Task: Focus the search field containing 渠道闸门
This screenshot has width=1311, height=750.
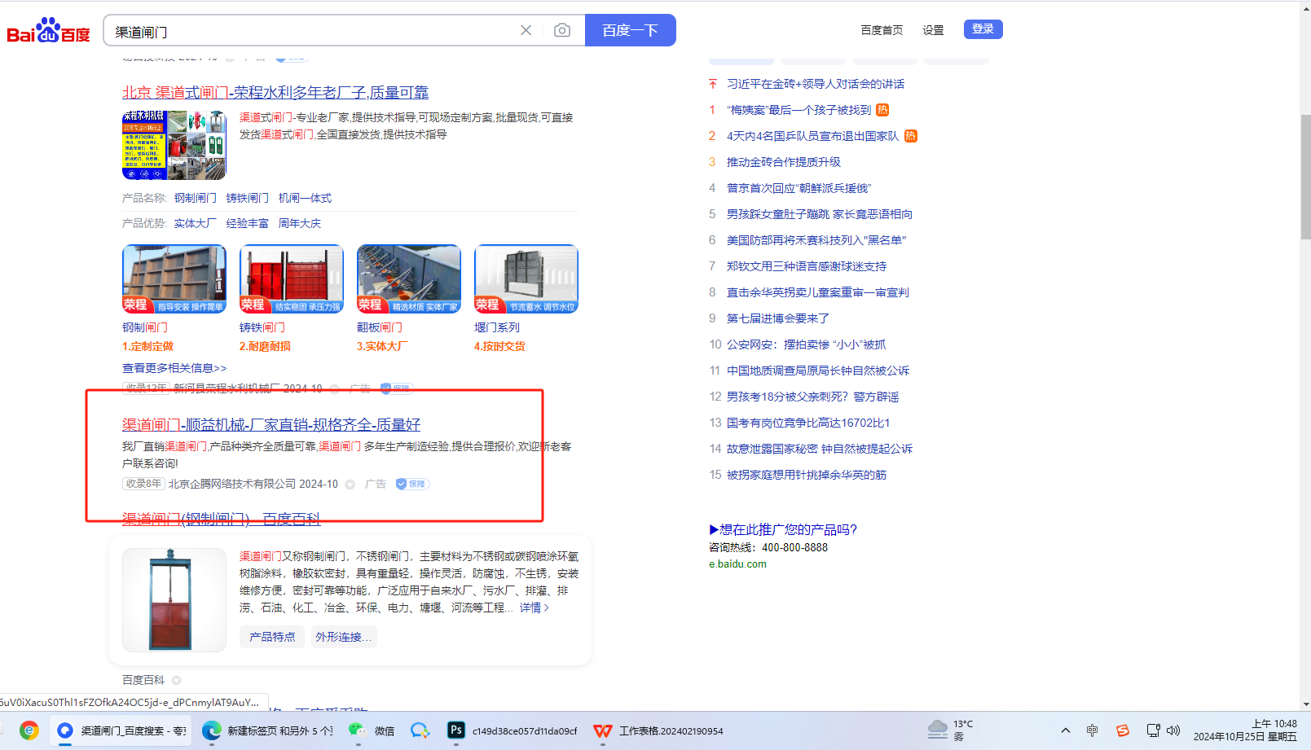Action: [x=314, y=31]
